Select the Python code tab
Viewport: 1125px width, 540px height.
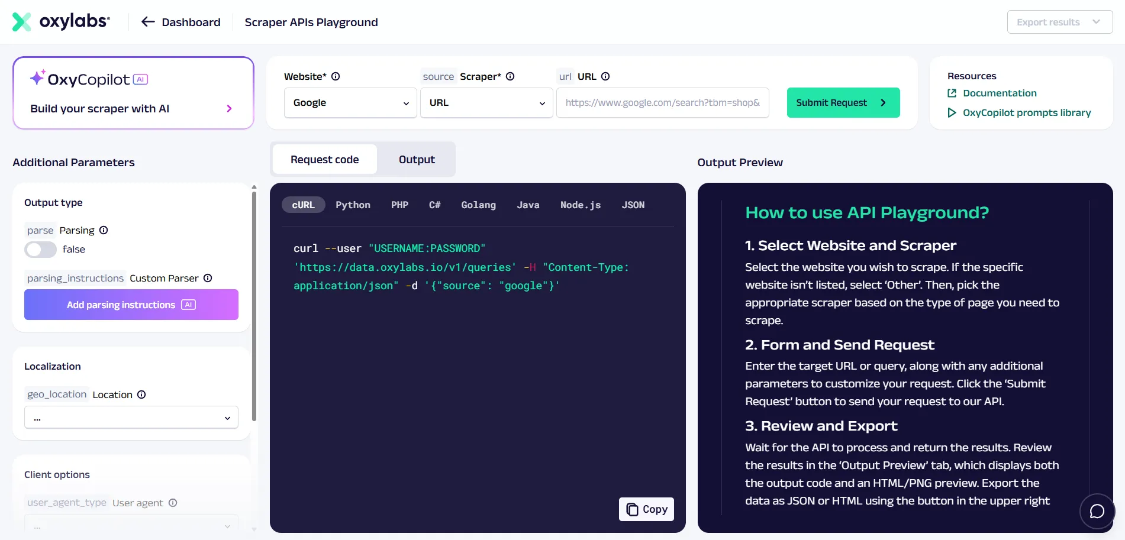353,205
